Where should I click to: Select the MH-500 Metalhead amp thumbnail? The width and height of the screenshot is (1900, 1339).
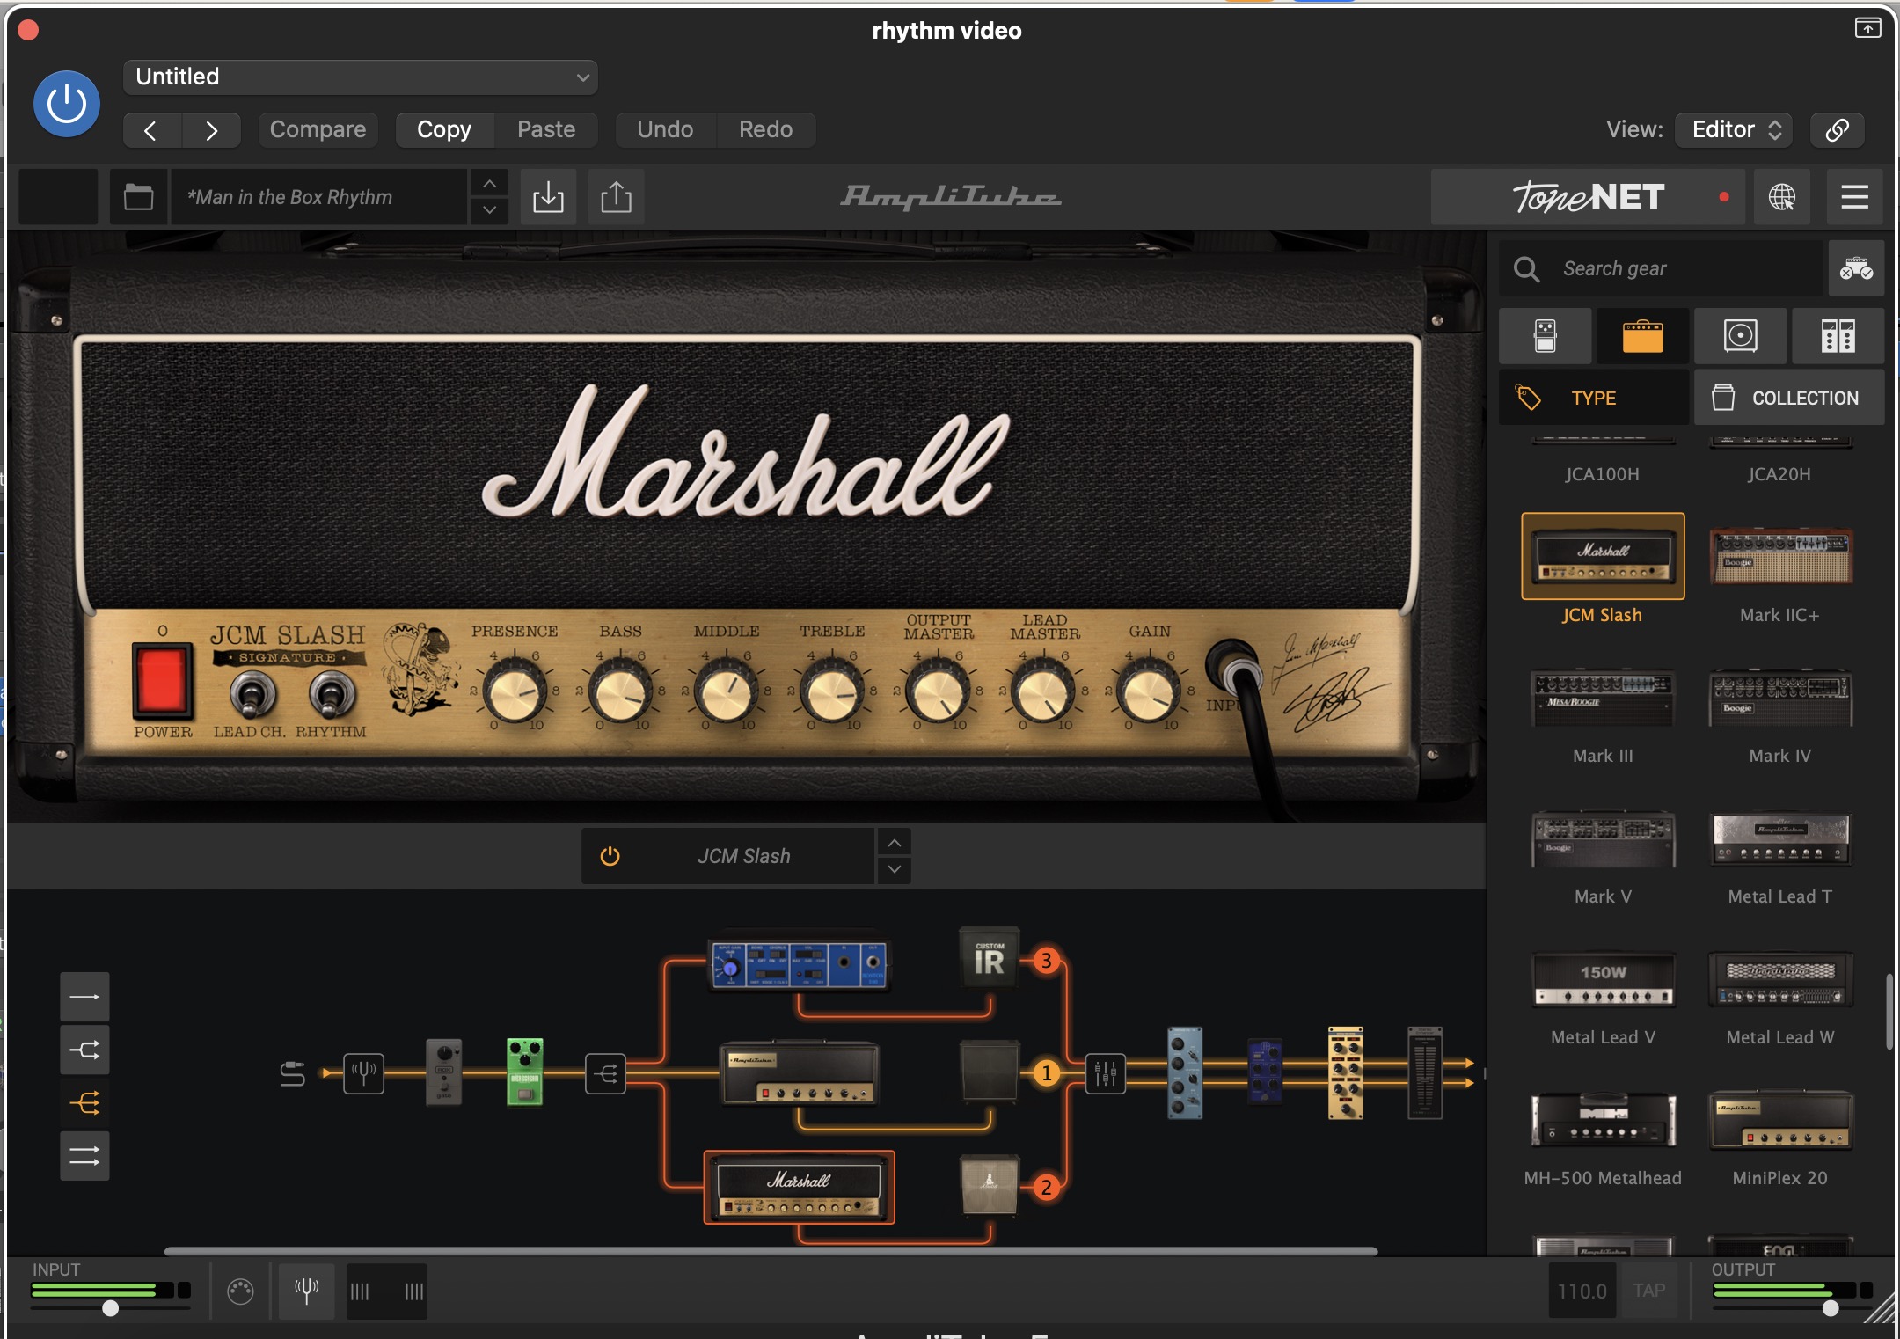[1603, 1120]
